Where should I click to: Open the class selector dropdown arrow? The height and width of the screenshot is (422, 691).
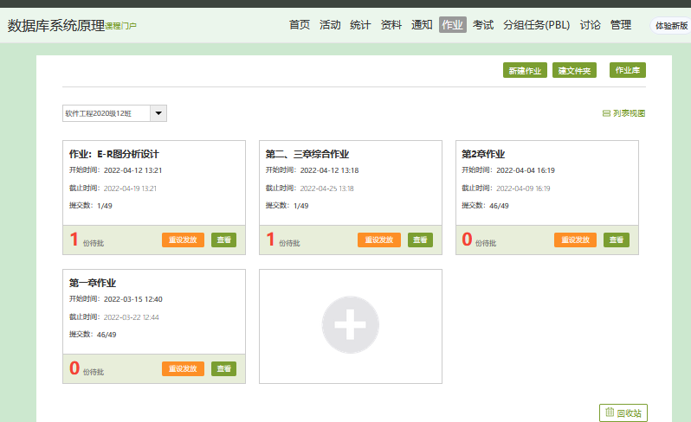[158, 113]
